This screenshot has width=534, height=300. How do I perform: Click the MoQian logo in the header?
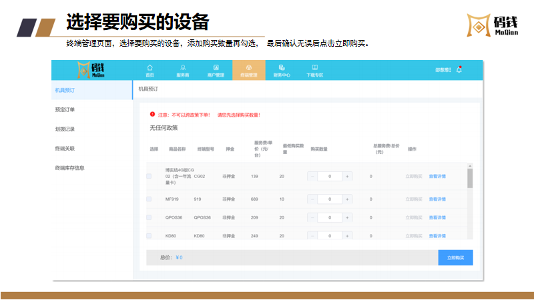[91, 69]
